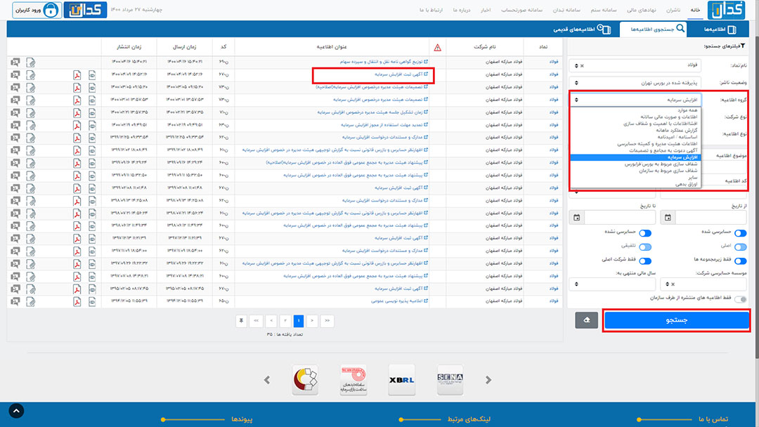Click the Codal logo beside 'ورود کاربران'
This screenshot has height=427, width=759.
[x=85, y=10]
